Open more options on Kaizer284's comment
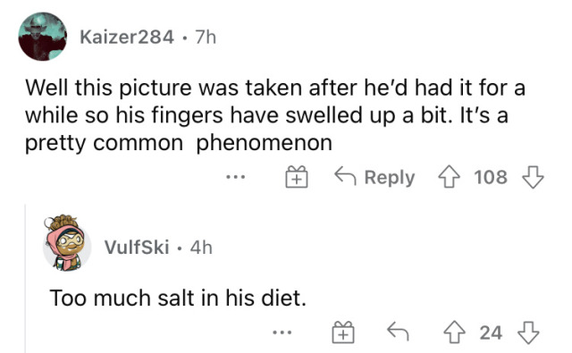The height and width of the screenshot is (353, 572). pos(235,178)
